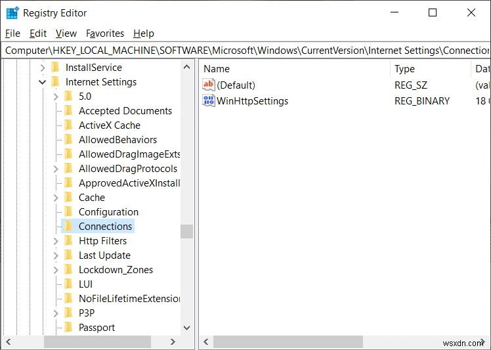Click the AllowedDragImageExts folder icon
Viewport: 491px width, 350px height.
[68, 154]
